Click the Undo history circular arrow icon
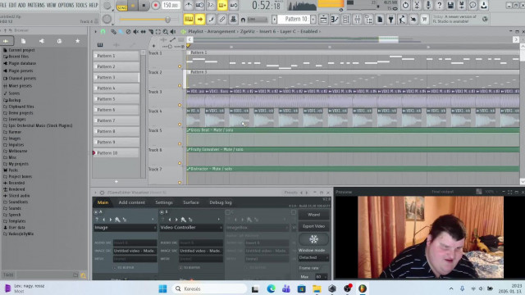525x295 pixels. tap(405, 5)
